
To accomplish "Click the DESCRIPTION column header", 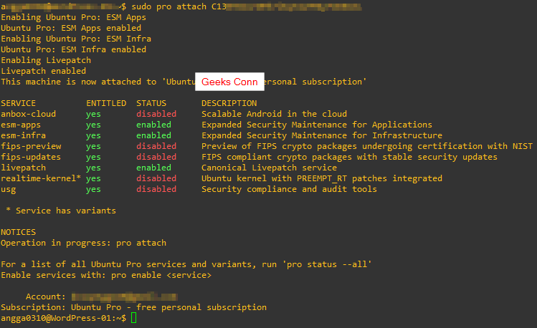I will coord(232,103).
